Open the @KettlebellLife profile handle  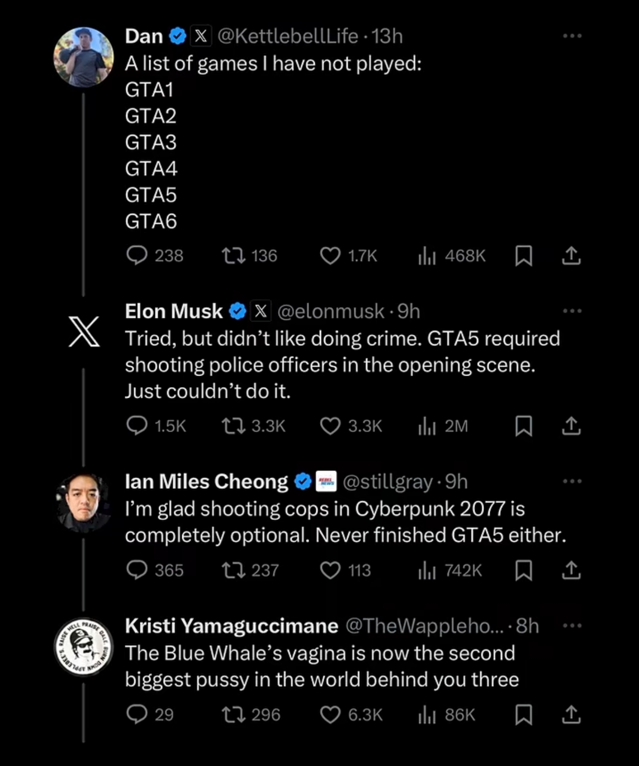288,36
